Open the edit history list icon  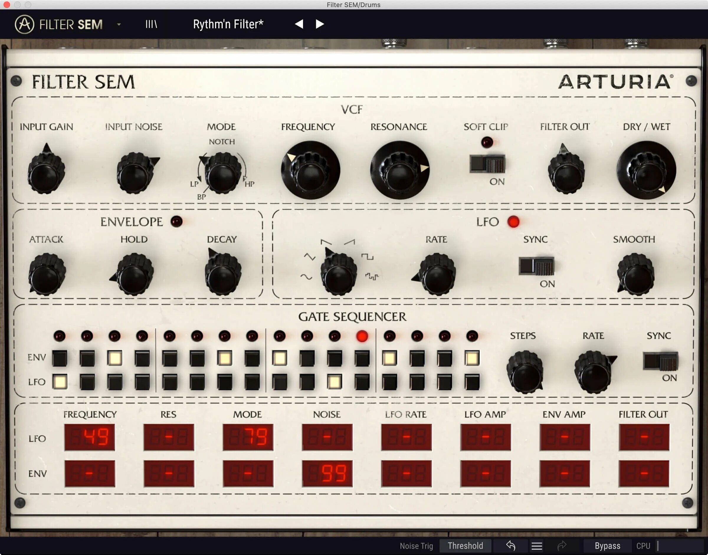537,546
